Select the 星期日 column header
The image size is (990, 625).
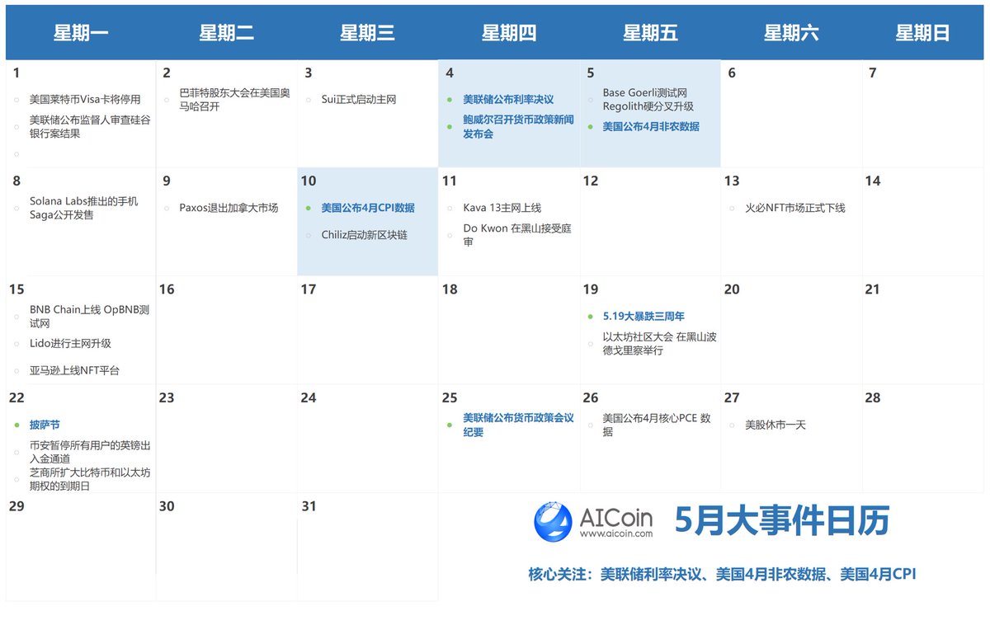[922, 33]
